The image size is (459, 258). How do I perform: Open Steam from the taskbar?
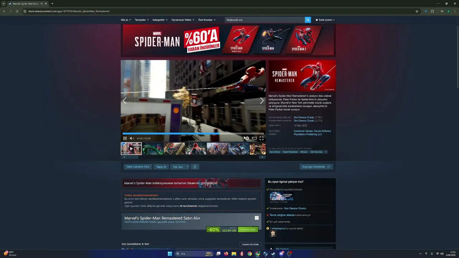pyautogui.click(x=273, y=254)
